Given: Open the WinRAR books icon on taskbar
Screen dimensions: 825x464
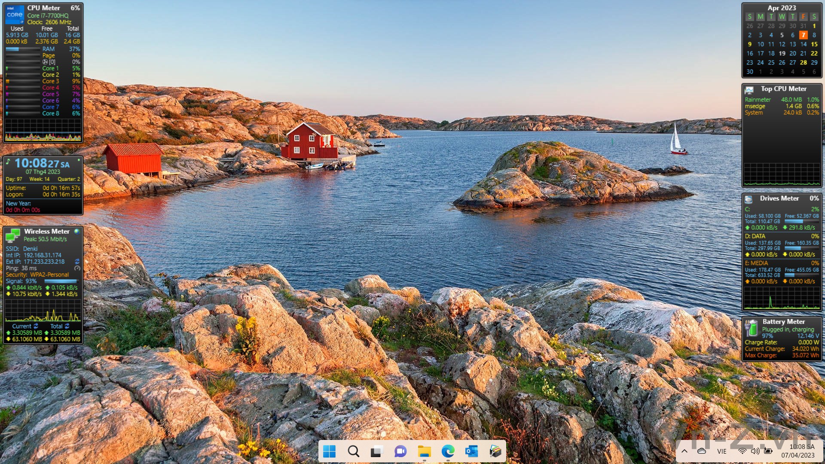Looking at the screenshot, I should (495, 451).
